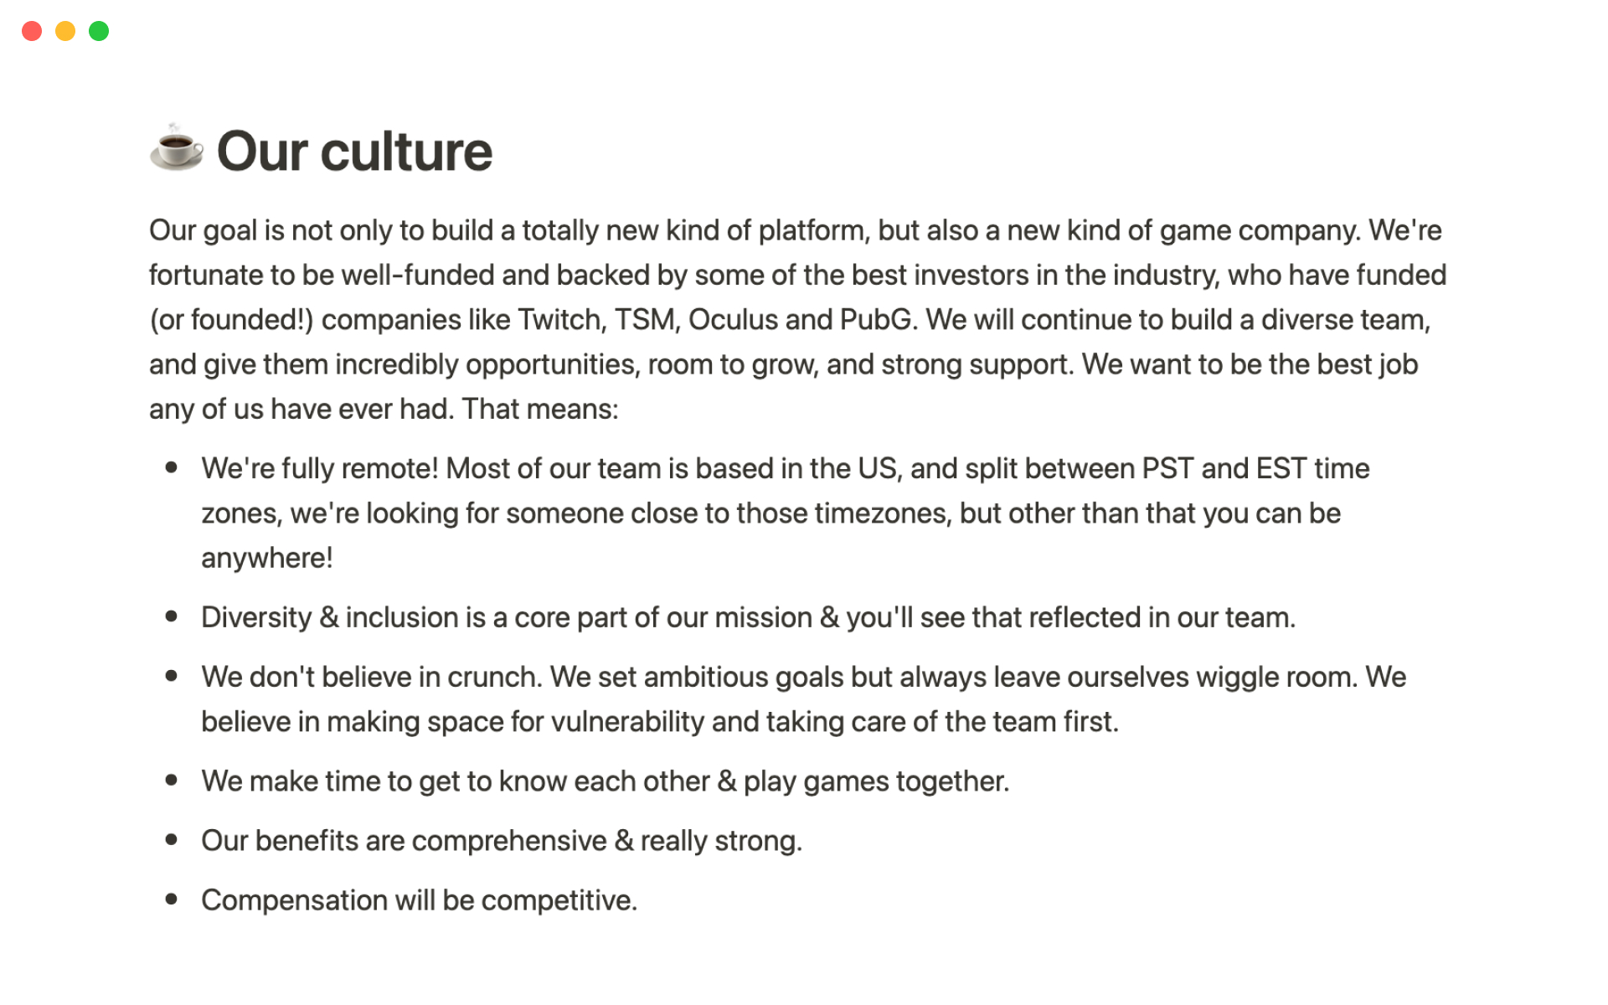Click the "We're fully remote!" list item text
1608x1005 pixels.
319,468
